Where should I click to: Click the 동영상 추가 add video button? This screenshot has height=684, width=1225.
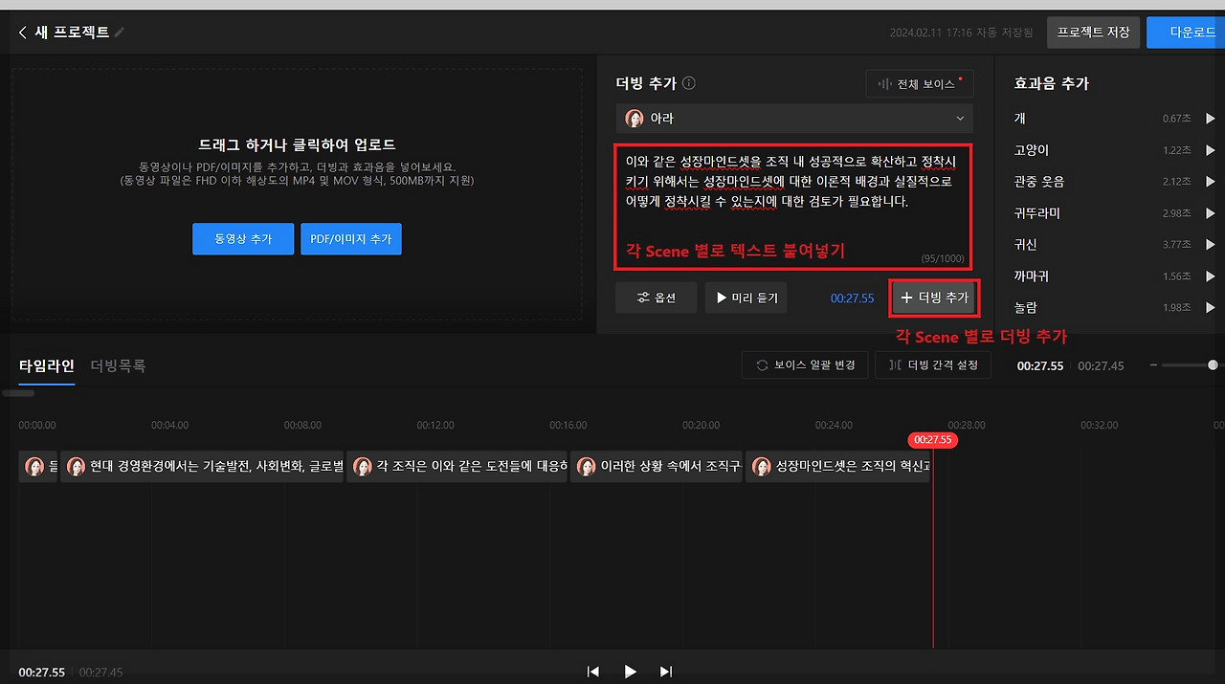pos(243,238)
